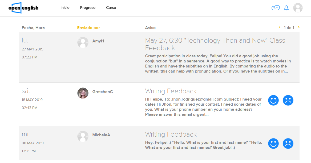Open the Inicio menu item
This screenshot has width=311, height=163.
(65, 8)
